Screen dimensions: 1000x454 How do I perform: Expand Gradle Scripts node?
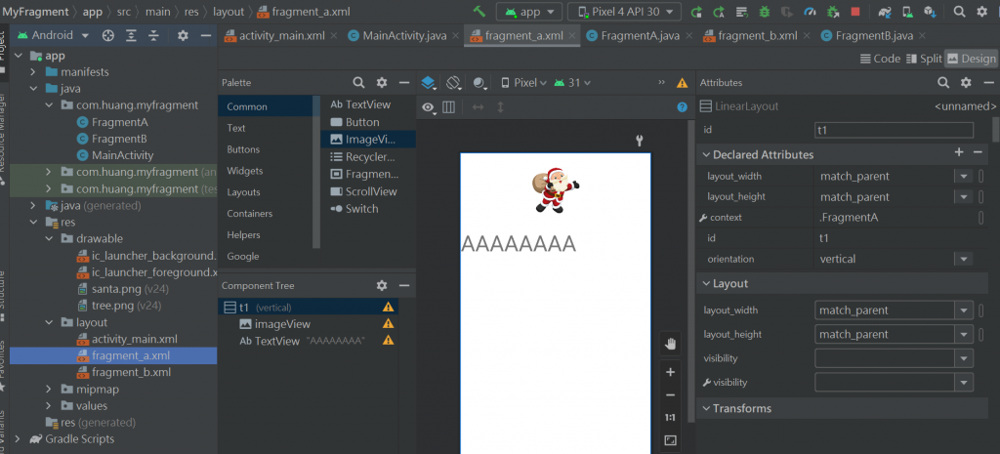18,438
